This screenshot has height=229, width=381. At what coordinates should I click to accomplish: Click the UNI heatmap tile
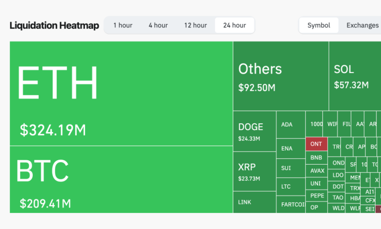click(x=317, y=184)
